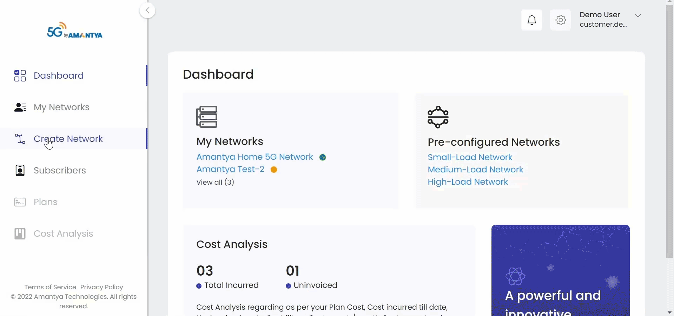Viewport: 674px width, 316px height.
Task: Click the My Networks people icon
Action: 20,107
